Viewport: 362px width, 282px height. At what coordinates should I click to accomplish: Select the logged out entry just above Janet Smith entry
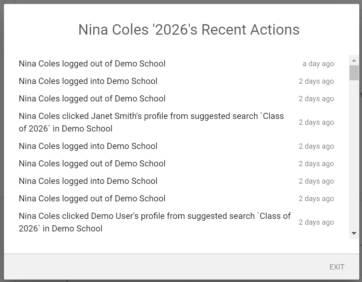(x=92, y=99)
